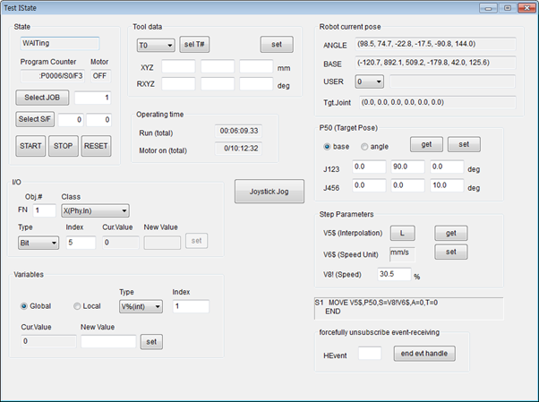539x402 pixels.
Task: Click the BASE pose values field
Action: pos(435,63)
